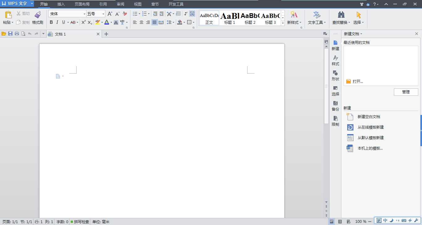Image resolution: width=422 pixels, height=225 pixels.
Task: Decrease paragraph indent
Action: pos(155,14)
